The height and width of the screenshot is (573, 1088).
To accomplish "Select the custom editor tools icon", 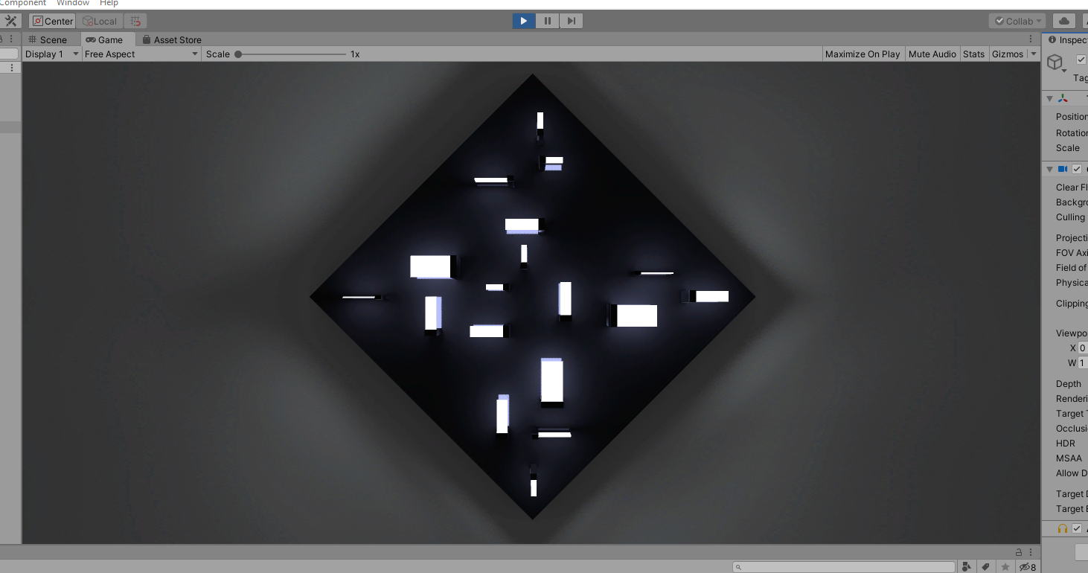I will [10, 21].
